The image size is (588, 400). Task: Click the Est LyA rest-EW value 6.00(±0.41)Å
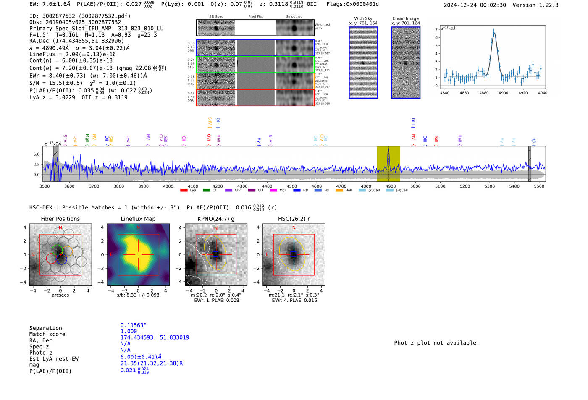coord(141,357)
